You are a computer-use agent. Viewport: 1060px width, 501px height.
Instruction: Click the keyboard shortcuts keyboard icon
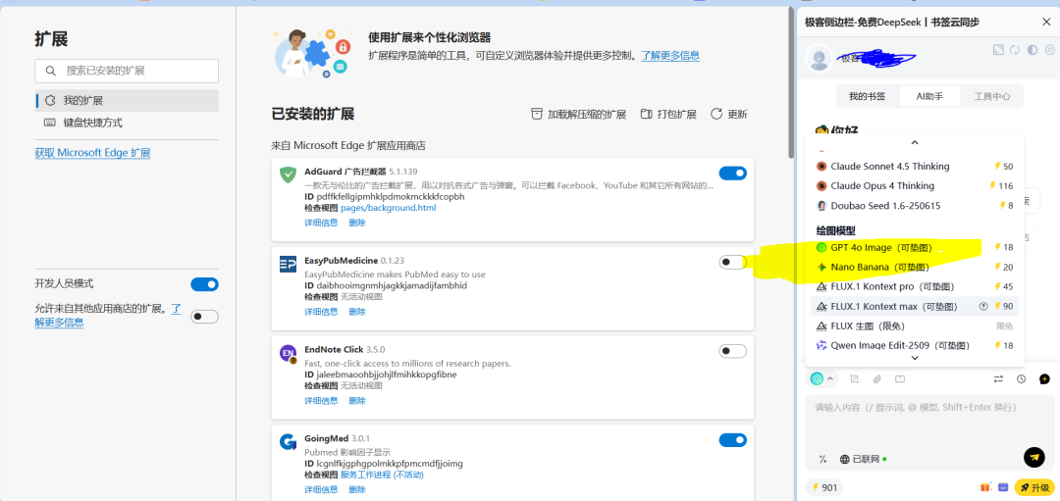(x=50, y=123)
